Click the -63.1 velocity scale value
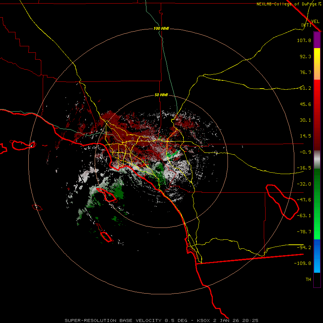This screenshot has width=323, height=323. coord(304,216)
